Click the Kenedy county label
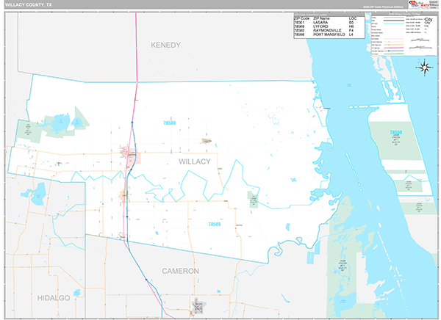Screen dimensions: 441x320 click(x=165, y=46)
